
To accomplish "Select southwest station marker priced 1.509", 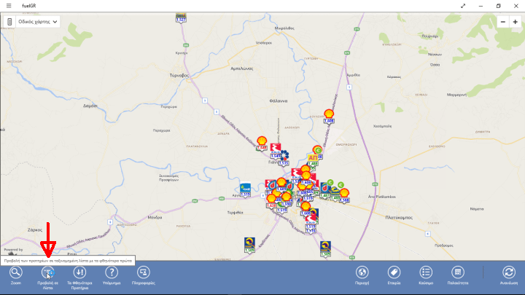I will (249, 245).
